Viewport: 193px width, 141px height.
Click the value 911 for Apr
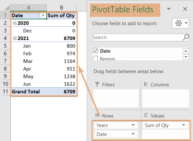click(x=71, y=69)
